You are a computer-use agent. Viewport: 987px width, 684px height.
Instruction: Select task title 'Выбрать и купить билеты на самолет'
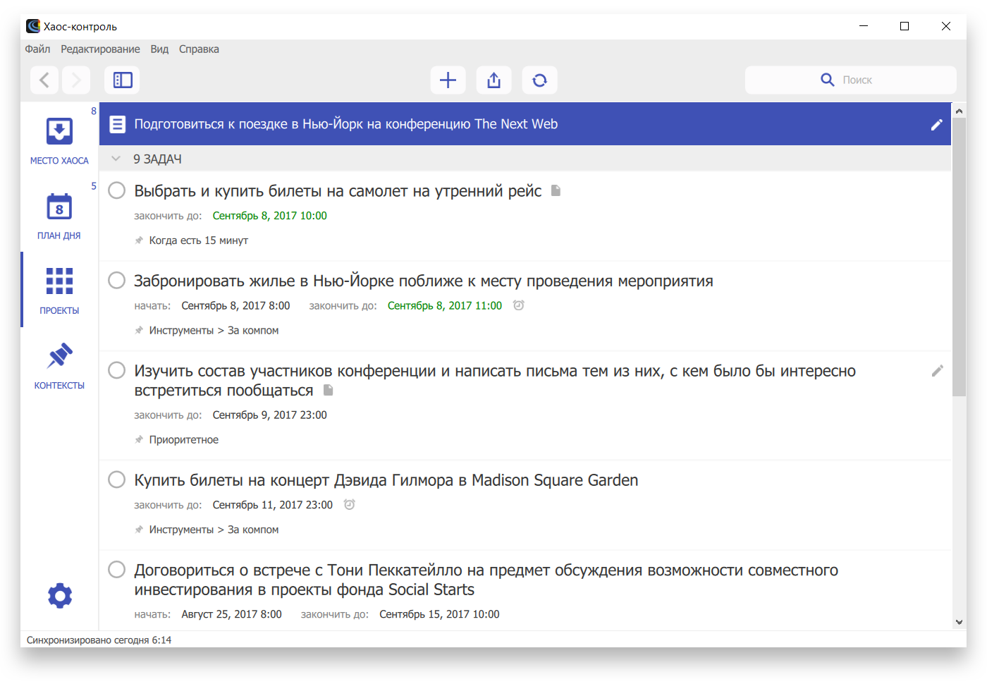(338, 191)
